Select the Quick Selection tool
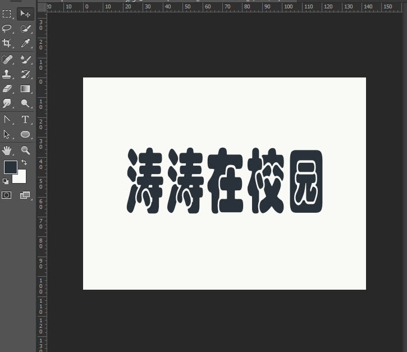Viewport: 407px width, 352px height. pyautogui.click(x=25, y=28)
